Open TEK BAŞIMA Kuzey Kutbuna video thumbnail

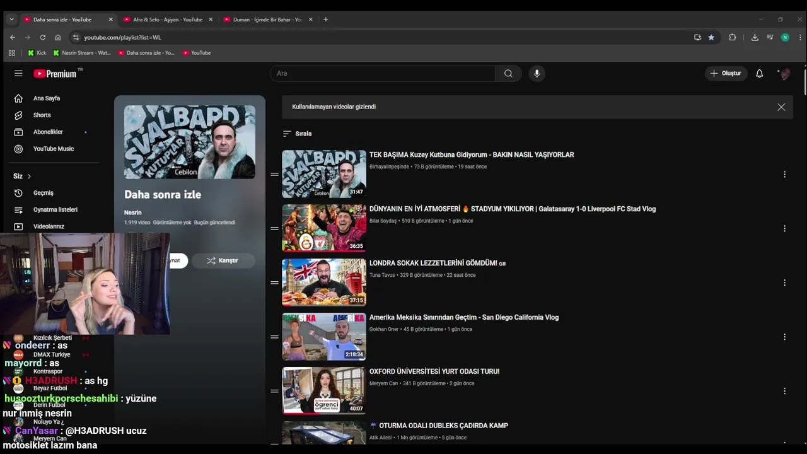(x=324, y=174)
